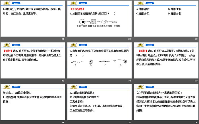Viewport: 199px width, 124px height.
Task: Choose option 'A.细胞融合'
Action: pyautogui.click(x=143, y=9)
